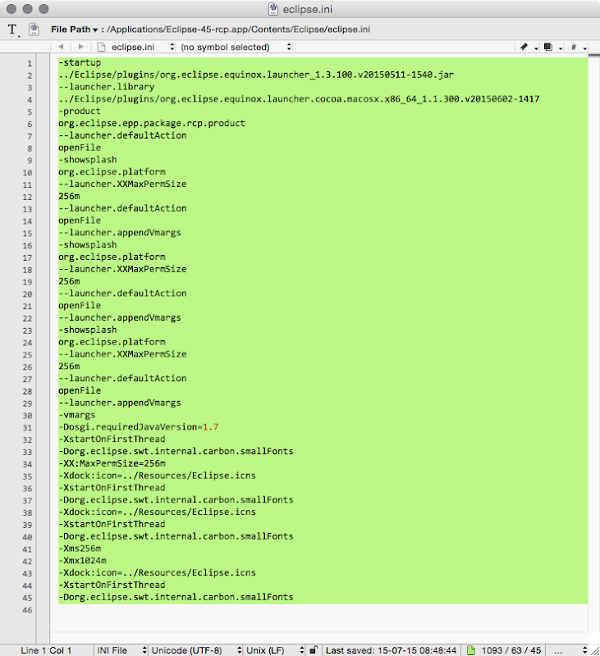Open the includes popup icon
Viewport: 600px width, 656px height.
tap(552, 48)
